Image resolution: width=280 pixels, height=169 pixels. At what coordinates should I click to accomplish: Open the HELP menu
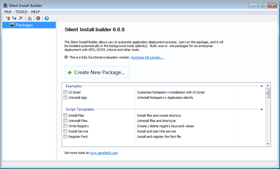35,12
